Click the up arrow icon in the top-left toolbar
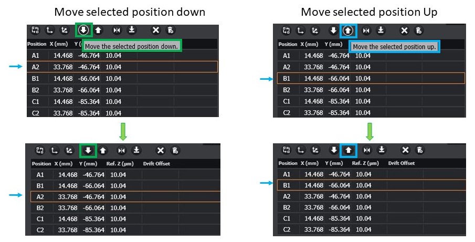 98,30
